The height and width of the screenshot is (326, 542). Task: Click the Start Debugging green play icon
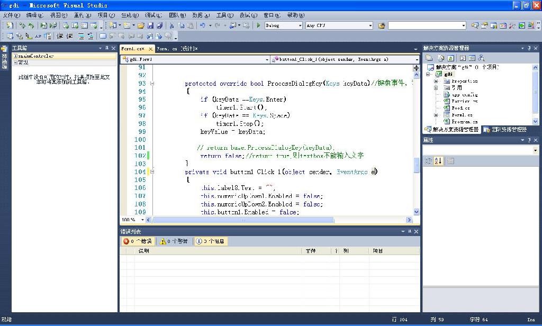(258, 25)
